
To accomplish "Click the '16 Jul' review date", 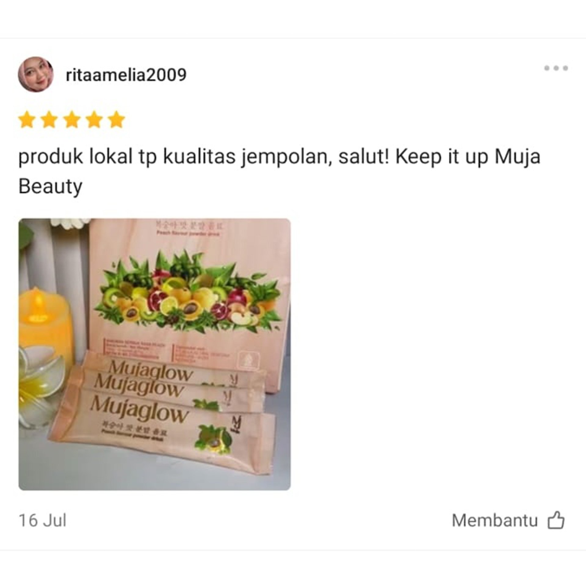I will click(42, 520).
